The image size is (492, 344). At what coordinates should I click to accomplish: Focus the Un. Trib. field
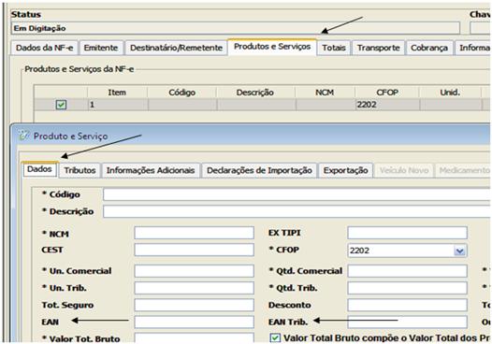(194, 288)
